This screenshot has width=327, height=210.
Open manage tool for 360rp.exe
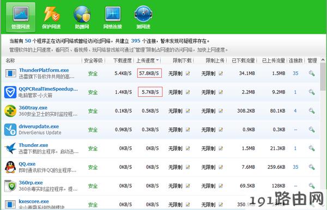(312, 186)
